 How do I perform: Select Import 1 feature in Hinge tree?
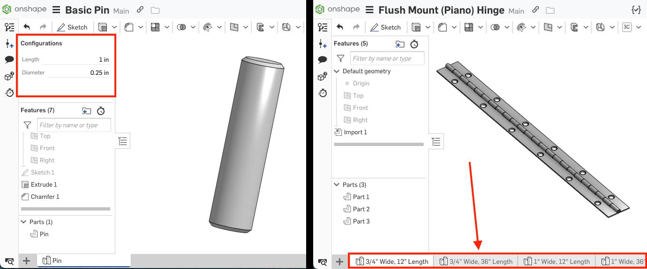pos(355,132)
